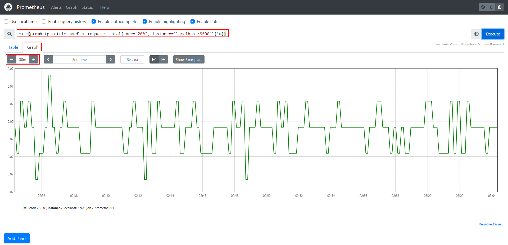Disable the linter checkbox
508x245 pixels.
point(193,21)
